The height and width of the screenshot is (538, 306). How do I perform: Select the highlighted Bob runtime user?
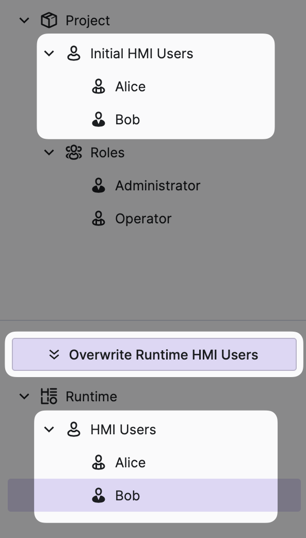(x=154, y=495)
